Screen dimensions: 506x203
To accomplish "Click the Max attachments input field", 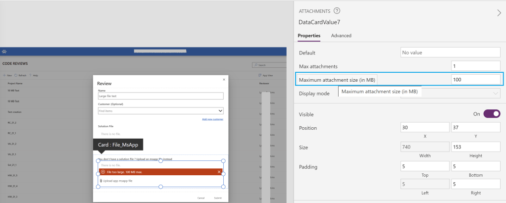I will coord(475,66).
